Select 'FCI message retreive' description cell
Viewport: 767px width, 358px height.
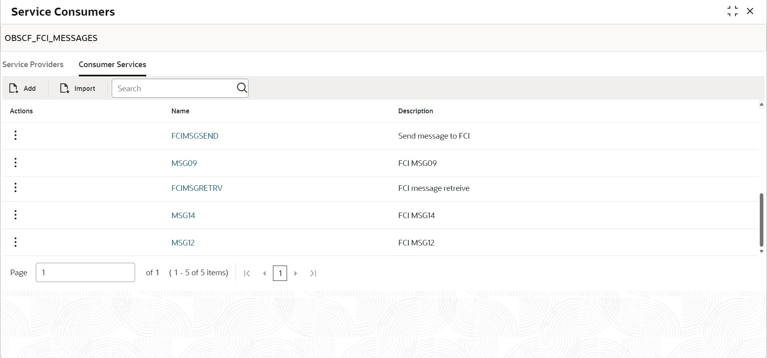(434, 188)
